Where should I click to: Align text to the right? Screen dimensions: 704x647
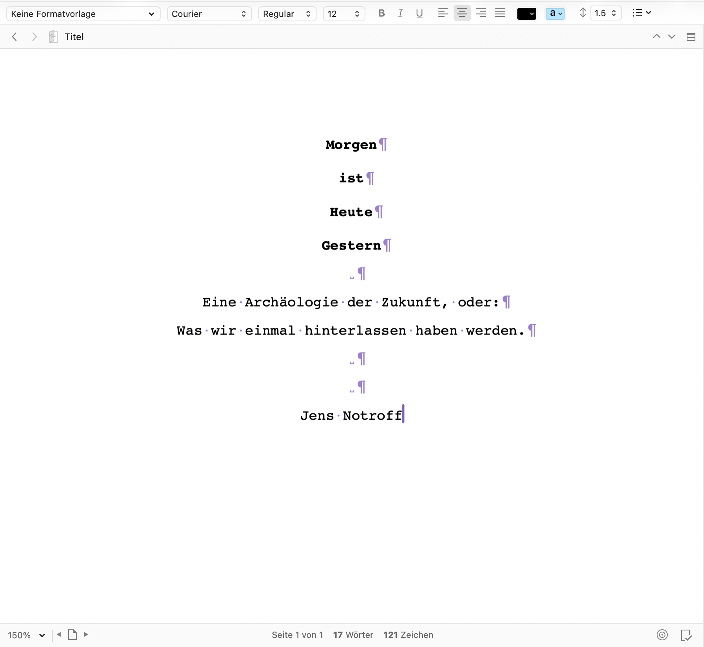coord(481,13)
